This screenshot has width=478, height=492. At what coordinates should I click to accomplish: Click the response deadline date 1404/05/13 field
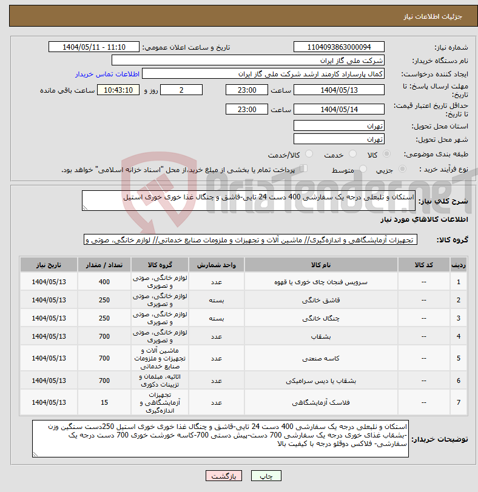click(x=339, y=90)
